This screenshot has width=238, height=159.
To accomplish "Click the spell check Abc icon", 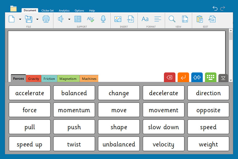I will pos(90,19).
